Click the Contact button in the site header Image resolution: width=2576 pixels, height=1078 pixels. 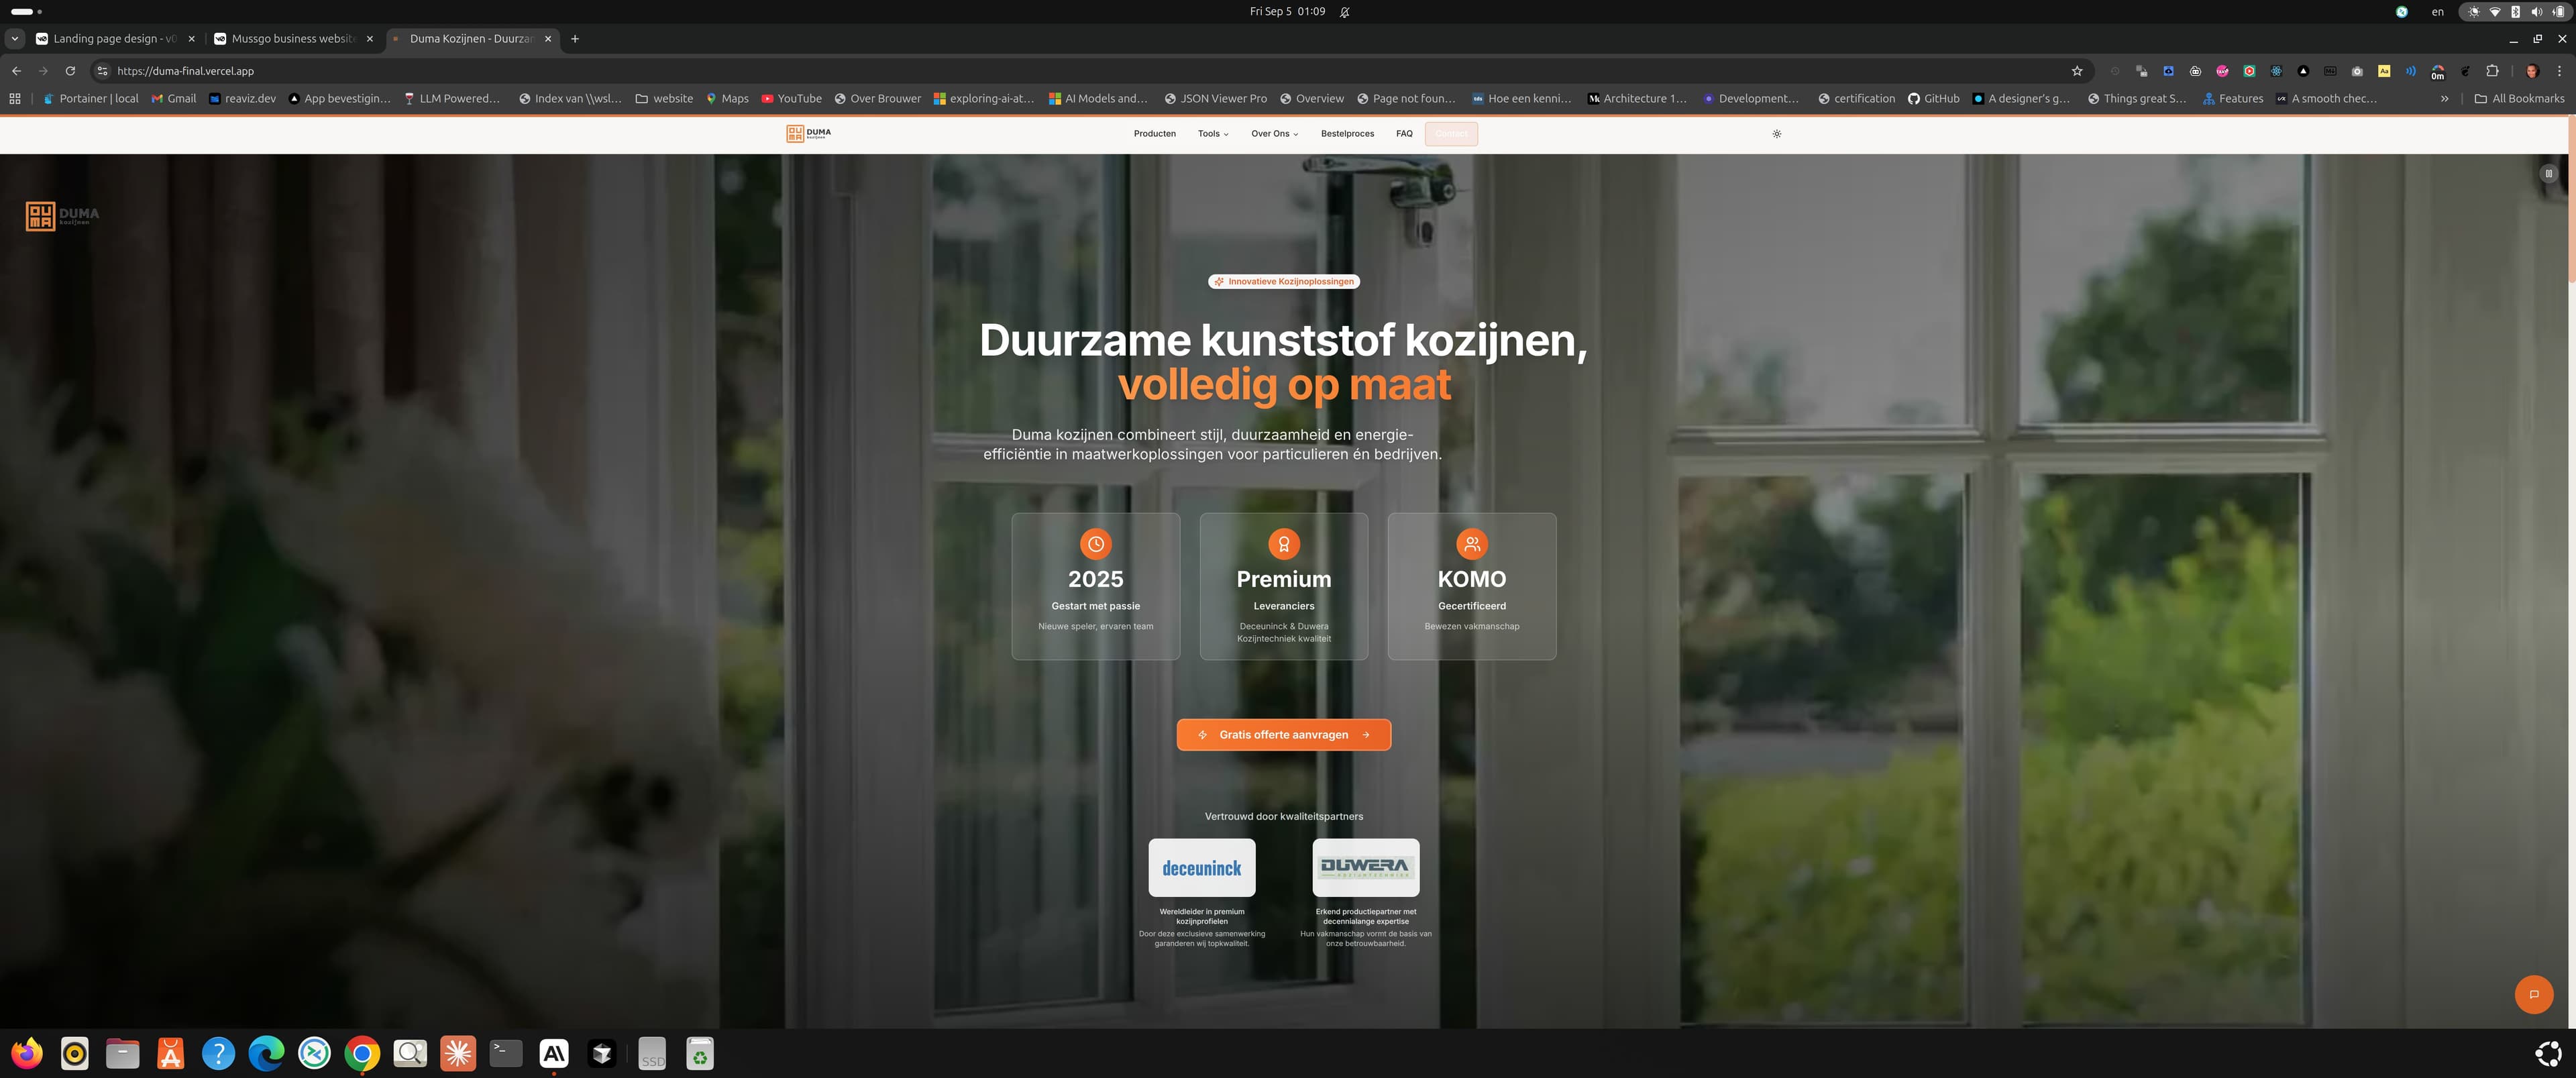[x=1451, y=133]
